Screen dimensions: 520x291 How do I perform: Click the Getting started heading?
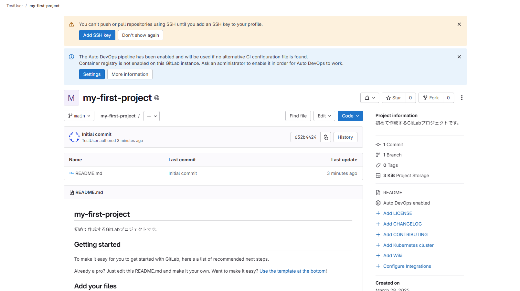point(97,245)
